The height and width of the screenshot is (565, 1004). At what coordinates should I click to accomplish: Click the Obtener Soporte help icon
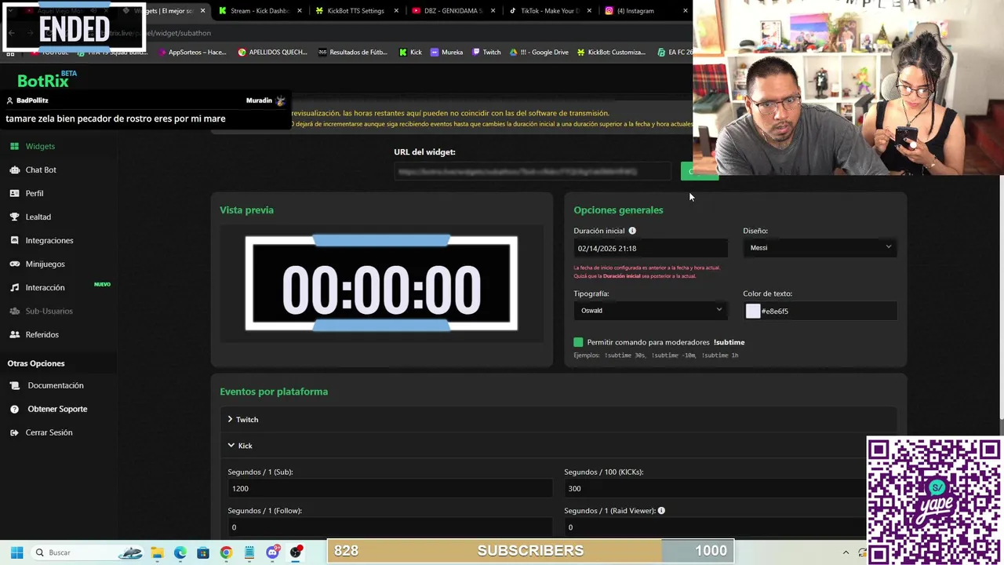(15, 409)
